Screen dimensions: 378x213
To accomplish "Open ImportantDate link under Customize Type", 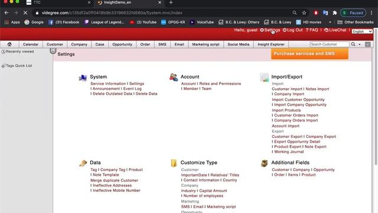I will [x=194, y=175].
